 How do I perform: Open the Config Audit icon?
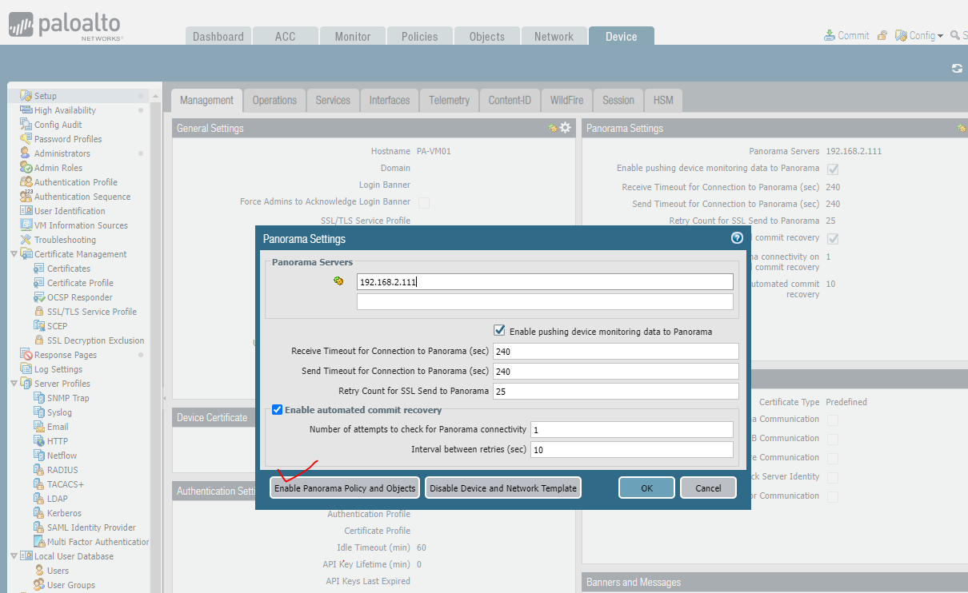26,125
